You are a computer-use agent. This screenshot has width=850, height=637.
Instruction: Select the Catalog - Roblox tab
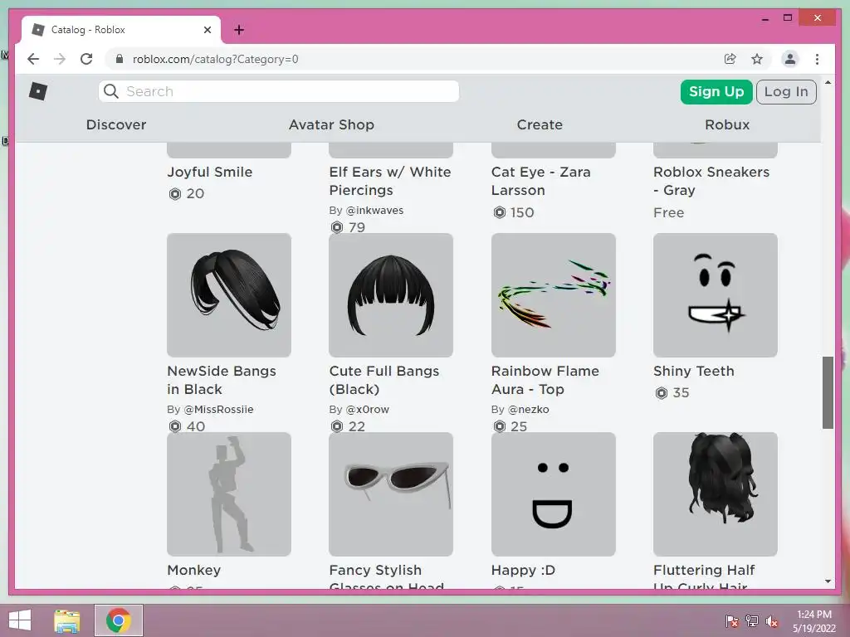point(121,30)
